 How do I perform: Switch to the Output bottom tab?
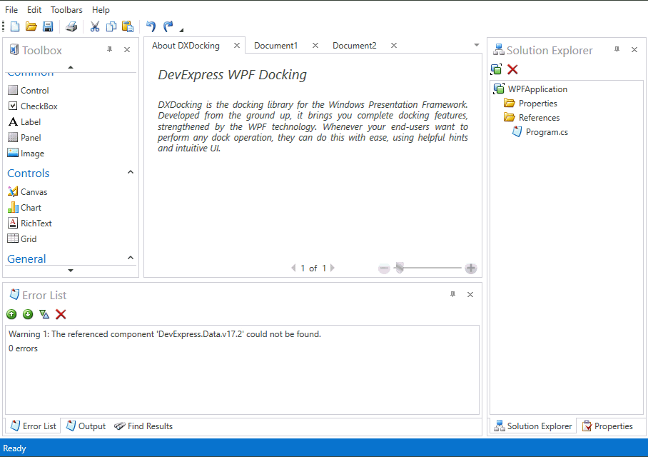point(86,426)
